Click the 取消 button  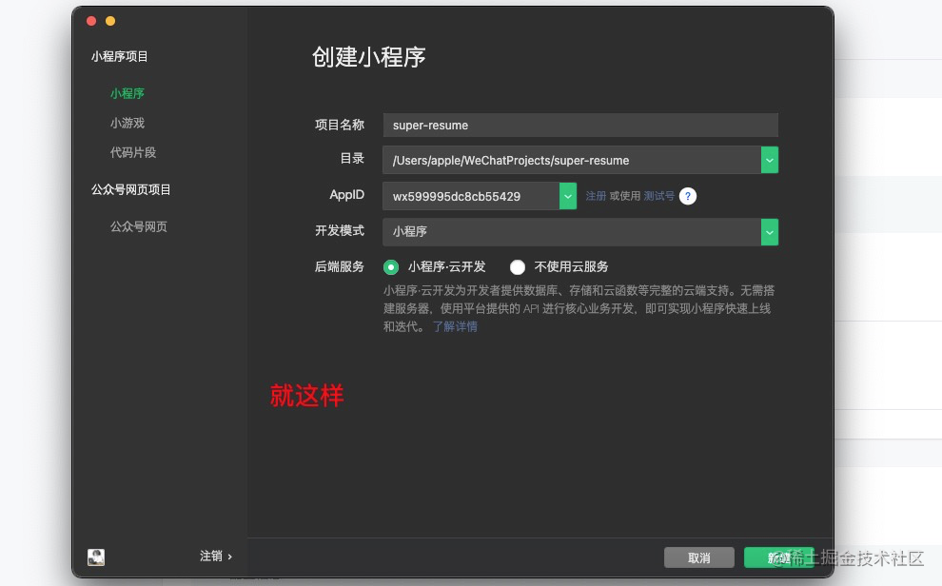point(698,557)
